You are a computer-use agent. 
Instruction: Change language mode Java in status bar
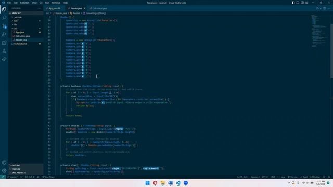[x=281, y=177]
